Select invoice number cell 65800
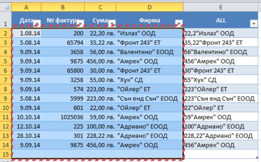The width and height of the screenshot is (261, 162). point(63,71)
